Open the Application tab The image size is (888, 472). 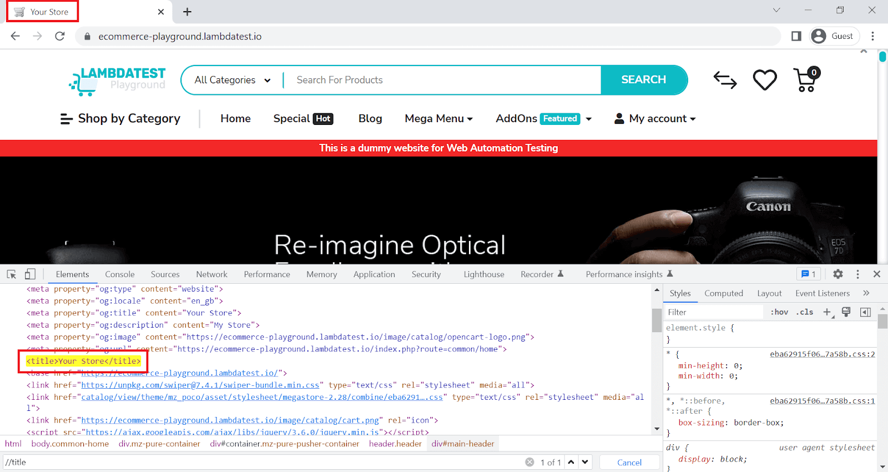click(x=374, y=274)
